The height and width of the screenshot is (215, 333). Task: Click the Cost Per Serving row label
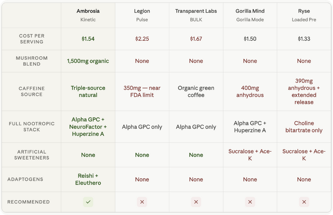pos(32,39)
